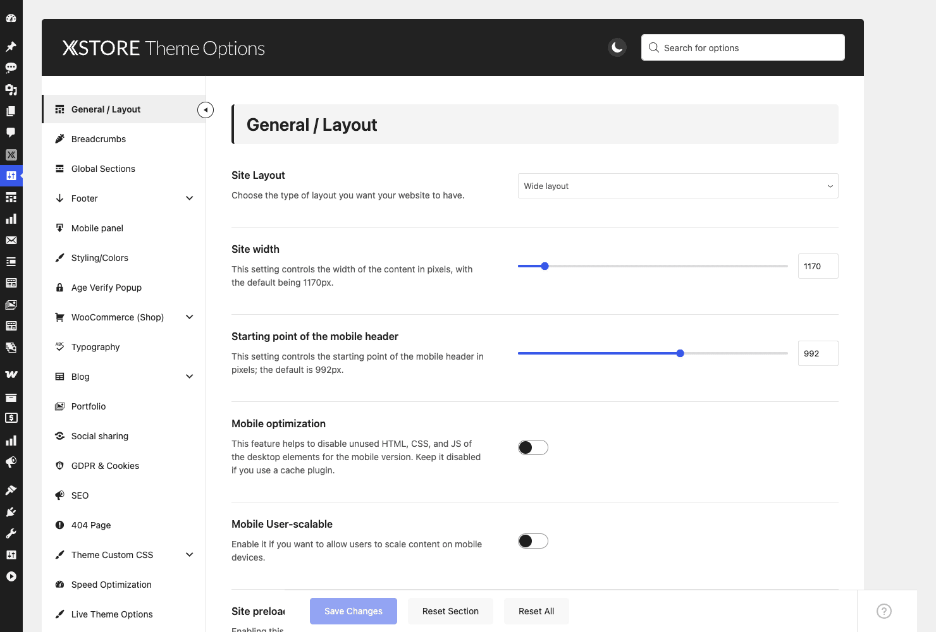Enable Mobile User-scalable switch

[533, 541]
